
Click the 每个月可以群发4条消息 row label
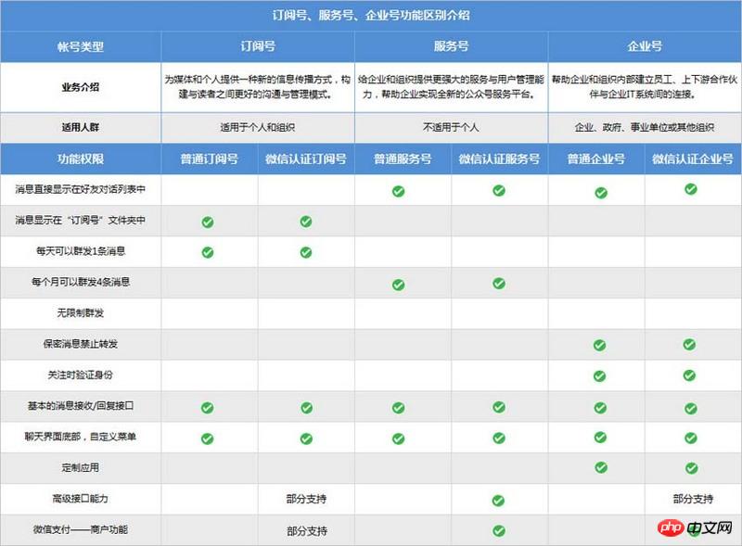[x=81, y=282]
